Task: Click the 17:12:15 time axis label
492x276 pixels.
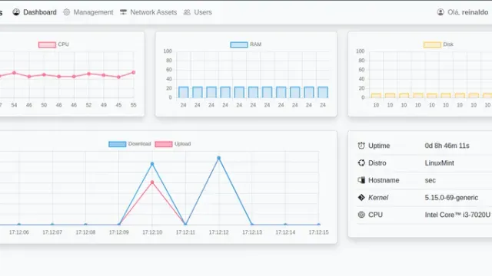Action: point(318,232)
